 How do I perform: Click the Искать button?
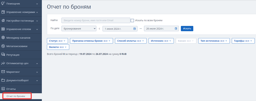click(187, 28)
